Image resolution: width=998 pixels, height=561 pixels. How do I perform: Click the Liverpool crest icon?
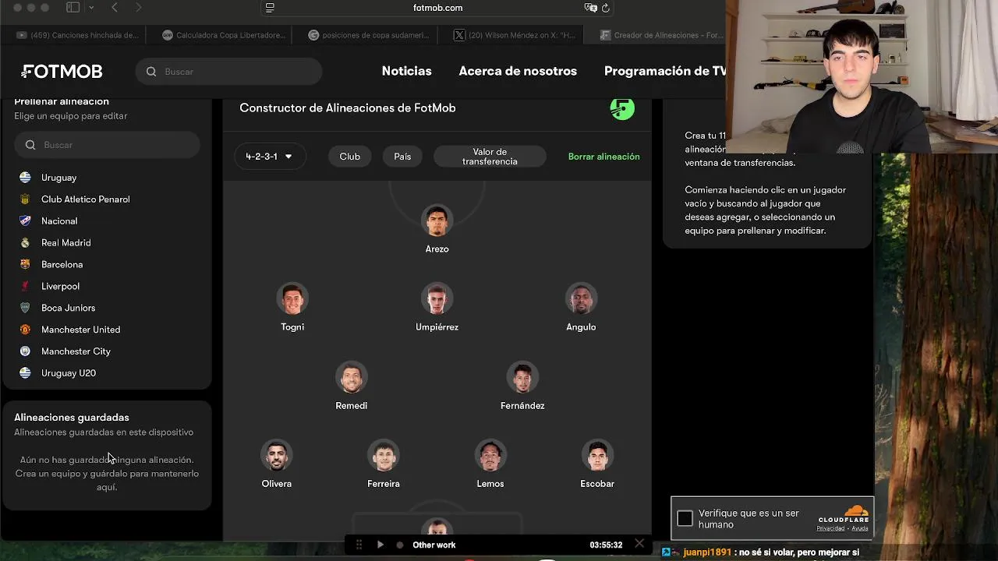pos(25,286)
